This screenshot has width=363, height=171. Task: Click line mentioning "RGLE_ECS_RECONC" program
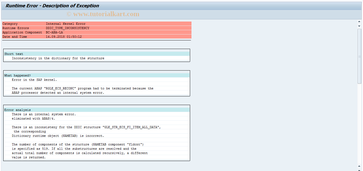(83, 88)
